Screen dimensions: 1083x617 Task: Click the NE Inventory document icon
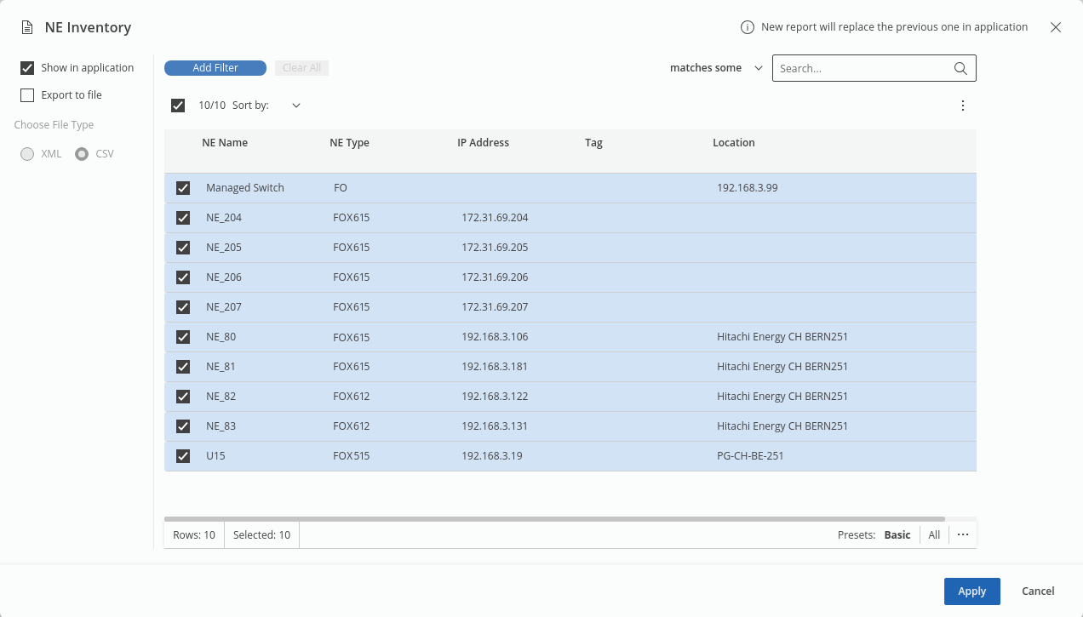27,27
